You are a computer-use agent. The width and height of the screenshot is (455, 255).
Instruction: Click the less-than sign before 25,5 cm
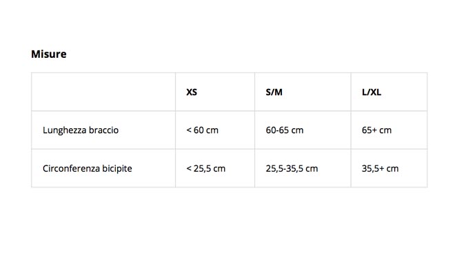coord(189,169)
